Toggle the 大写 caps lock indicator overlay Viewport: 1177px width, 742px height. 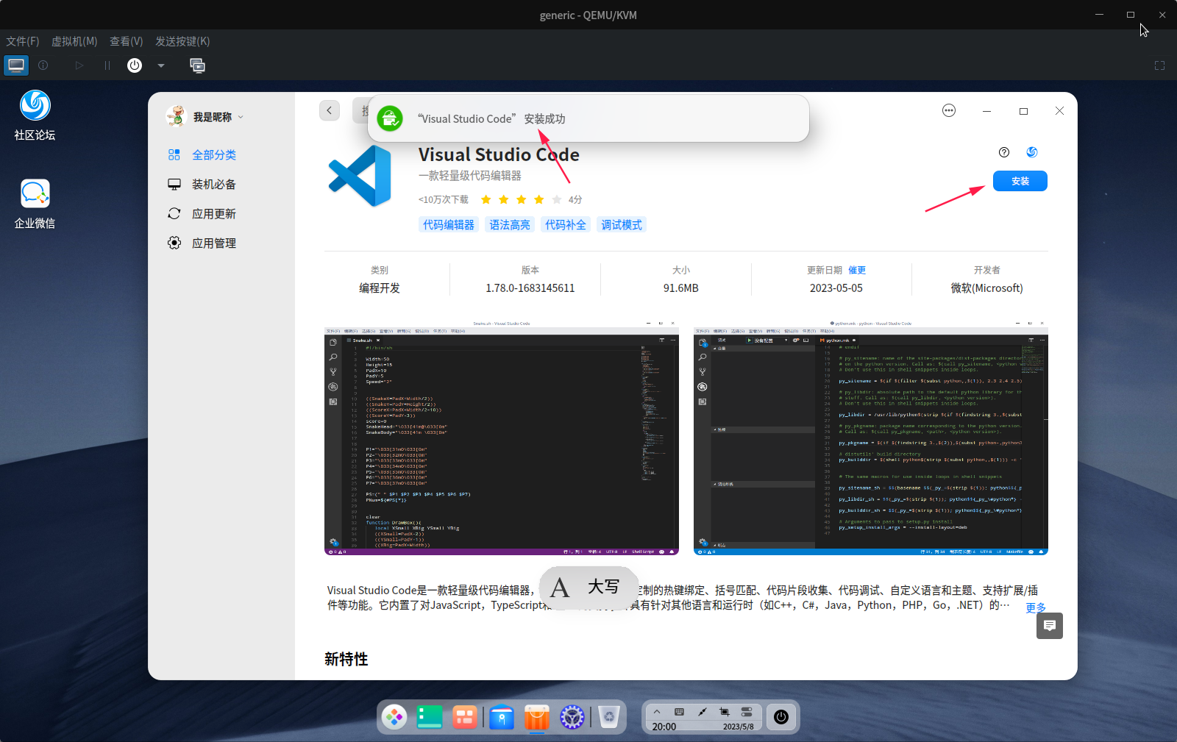(x=588, y=587)
